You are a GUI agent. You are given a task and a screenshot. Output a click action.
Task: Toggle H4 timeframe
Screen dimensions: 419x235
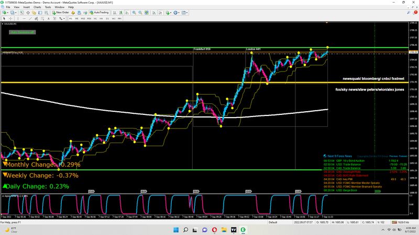101,19
